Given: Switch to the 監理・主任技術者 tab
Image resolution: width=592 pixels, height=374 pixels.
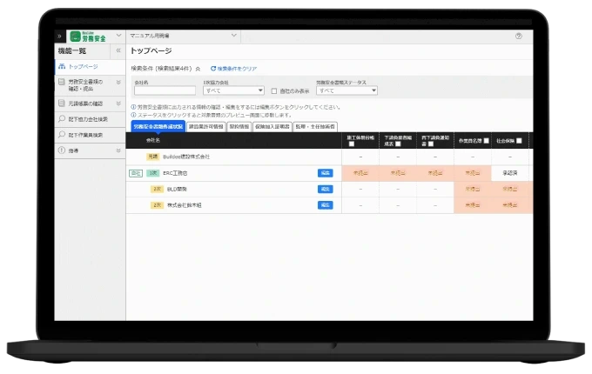Looking at the screenshot, I should click(x=315, y=127).
